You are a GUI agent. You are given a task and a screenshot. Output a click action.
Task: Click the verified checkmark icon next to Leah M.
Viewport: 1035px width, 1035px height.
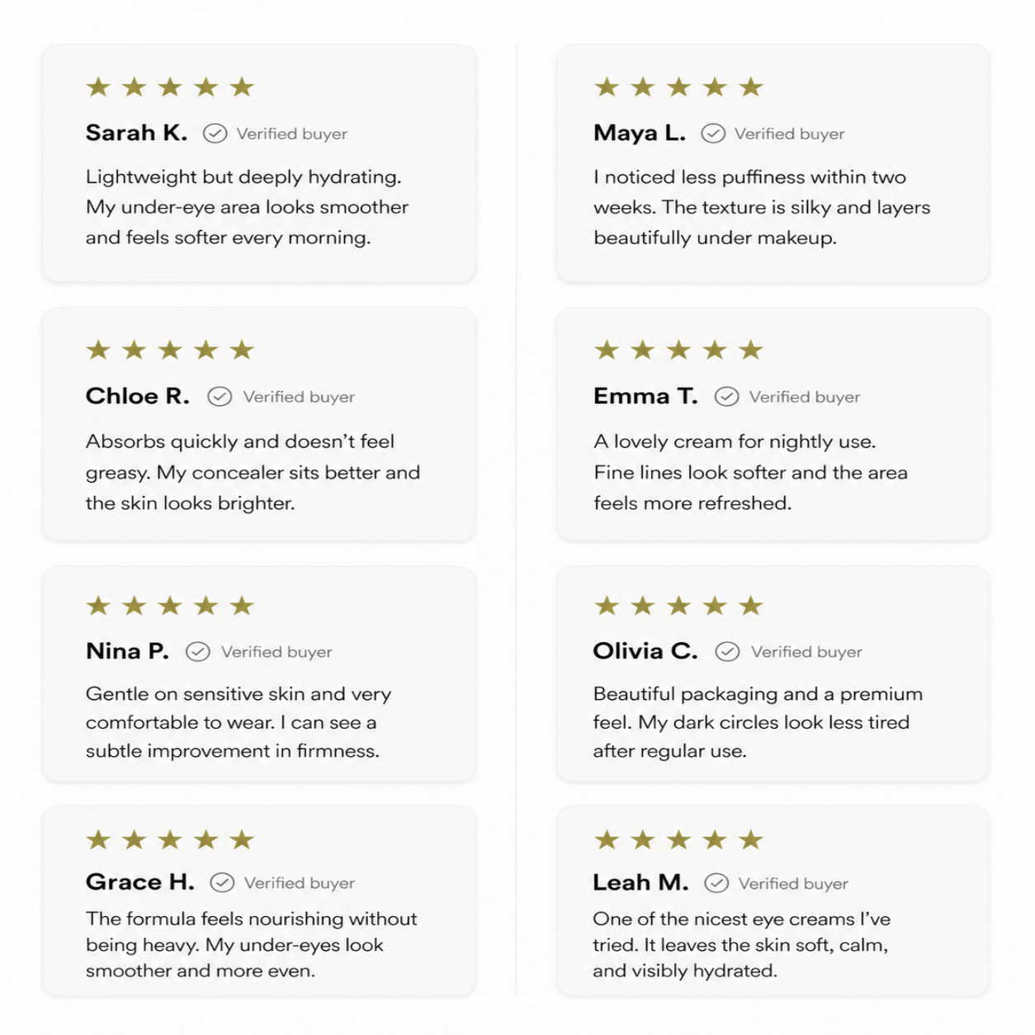click(716, 884)
